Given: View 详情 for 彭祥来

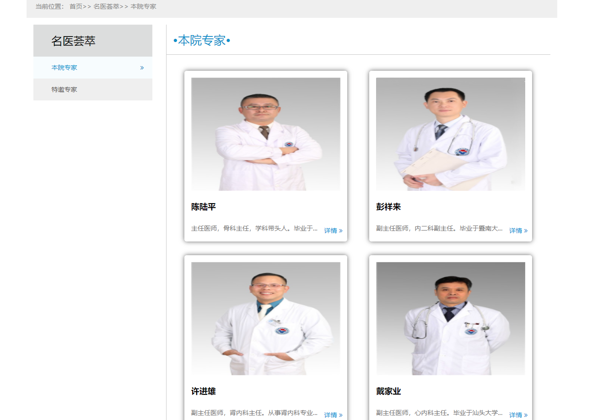Looking at the screenshot, I should tap(518, 231).
